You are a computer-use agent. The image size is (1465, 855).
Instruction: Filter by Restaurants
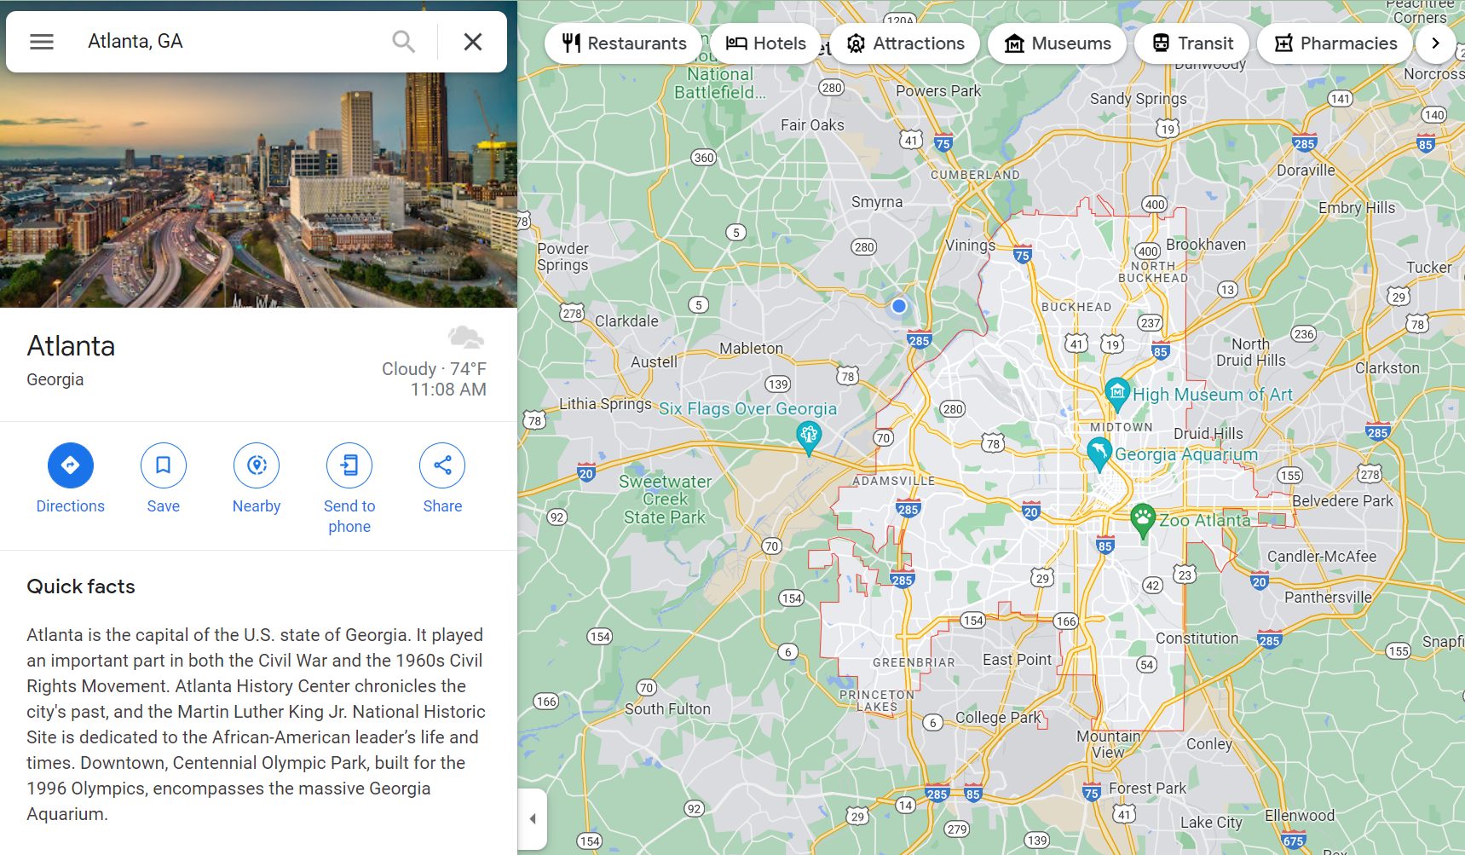(625, 43)
